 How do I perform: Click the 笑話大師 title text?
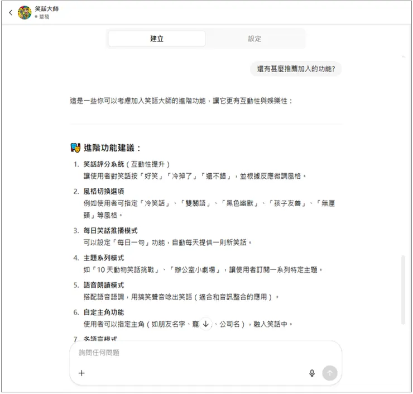[x=47, y=9]
